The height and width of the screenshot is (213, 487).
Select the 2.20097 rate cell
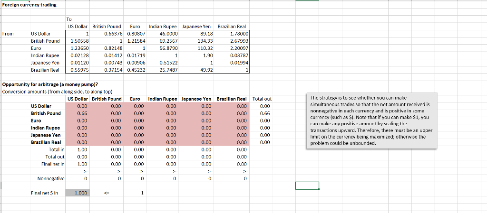coord(231,48)
